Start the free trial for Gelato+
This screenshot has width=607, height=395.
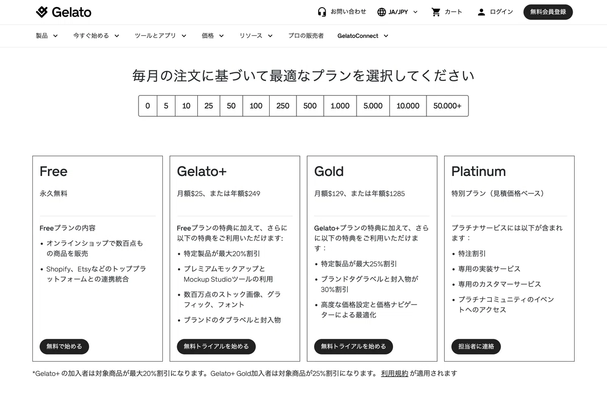216,346
